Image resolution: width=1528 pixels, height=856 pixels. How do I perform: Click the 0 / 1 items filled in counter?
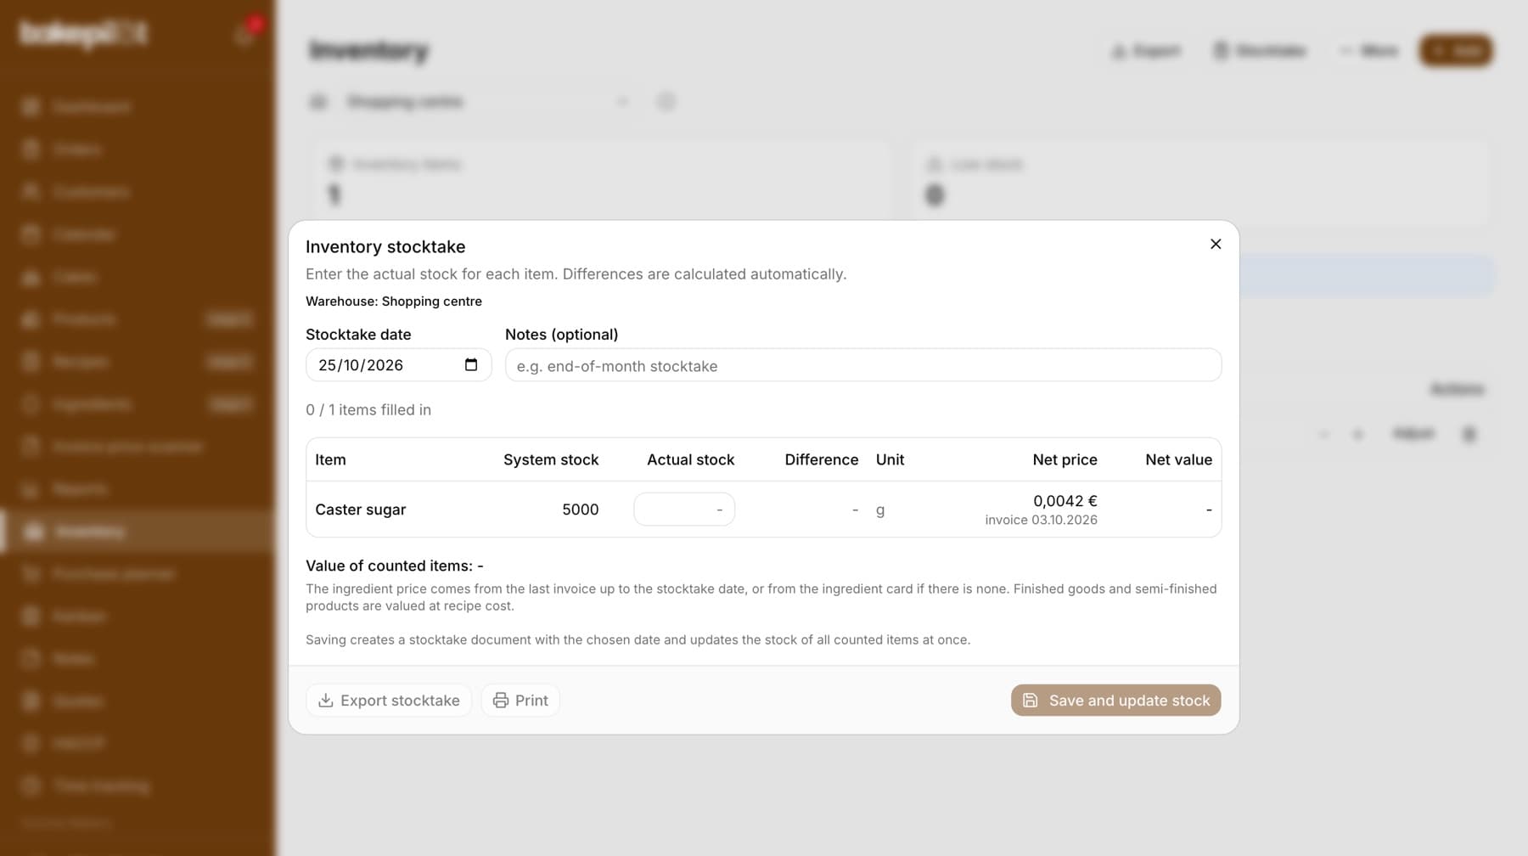tap(368, 409)
